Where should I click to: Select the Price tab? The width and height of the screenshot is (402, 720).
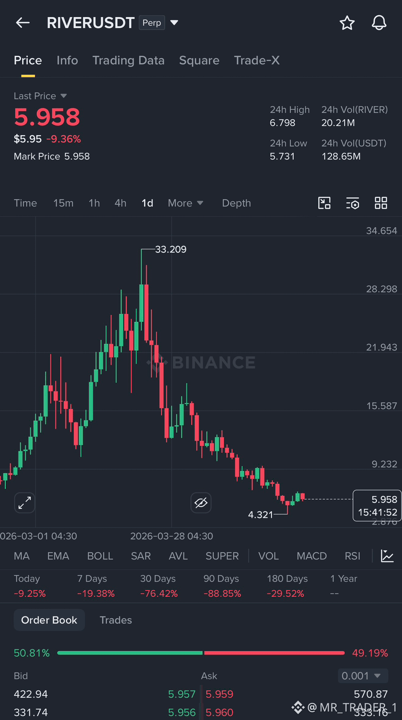click(28, 60)
